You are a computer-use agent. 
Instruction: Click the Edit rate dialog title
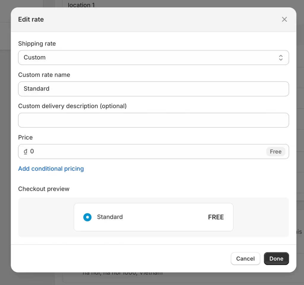(x=31, y=20)
